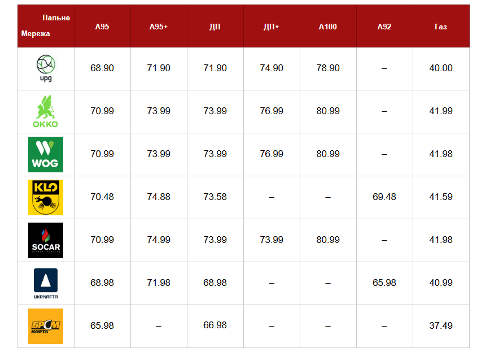Select the orange BRSM Nafta logo
The height and width of the screenshot is (352, 490).
46,326
